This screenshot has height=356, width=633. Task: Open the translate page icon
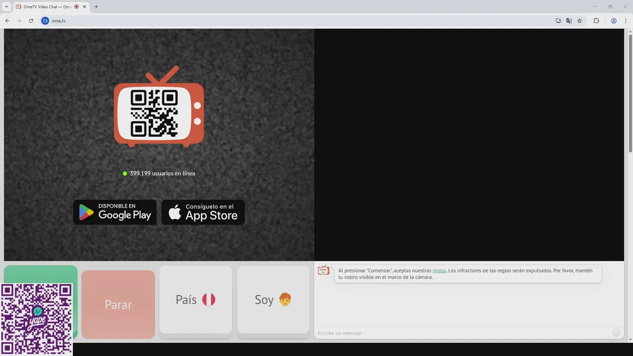coord(569,21)
